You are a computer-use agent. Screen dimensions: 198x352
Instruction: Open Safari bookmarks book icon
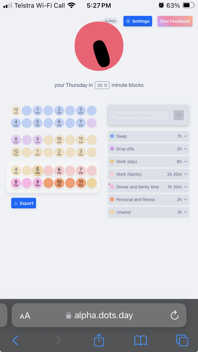[140, 340]
